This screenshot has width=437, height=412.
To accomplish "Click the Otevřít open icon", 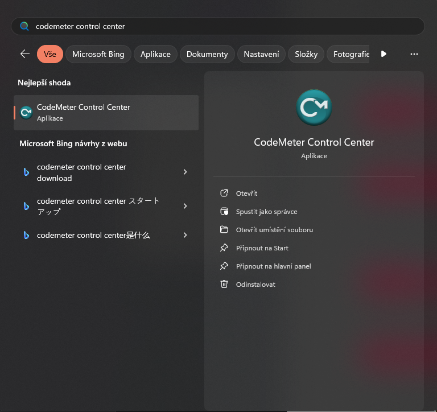I will click(224, 193).
